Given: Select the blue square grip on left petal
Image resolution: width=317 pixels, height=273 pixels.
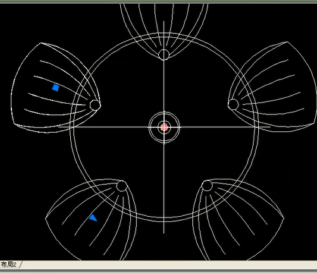Looking at the screenshot, I should pyautogui.click(x=56, y=88).
